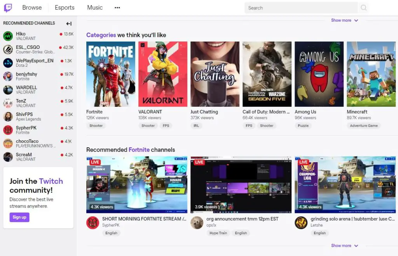Click FPS tag under VALORANT
This screenshot has width=398, height=256.
[x=166, y=125]
